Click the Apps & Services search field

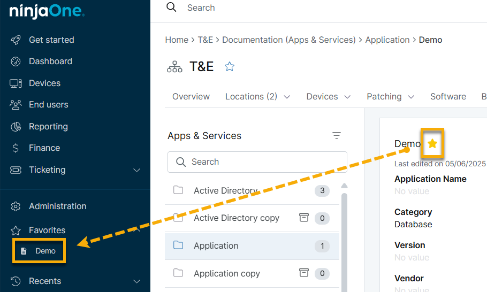tap(257, 162)
